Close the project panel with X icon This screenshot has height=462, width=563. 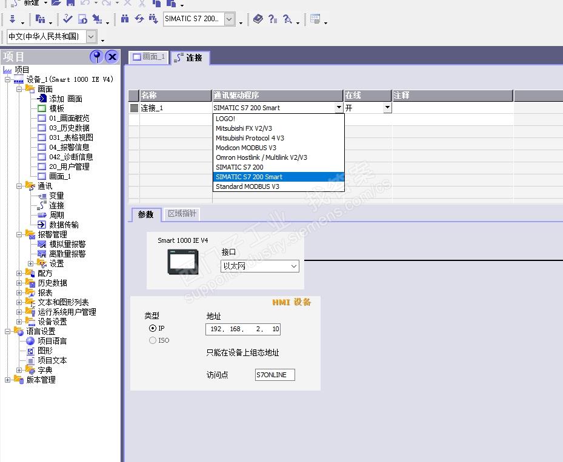112,57
